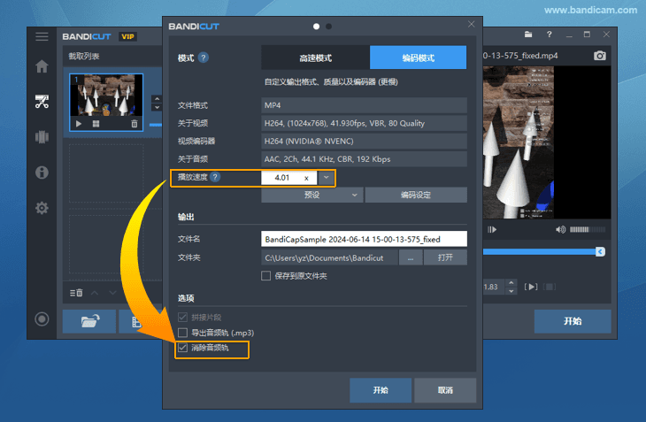Viewport: 646px width, 422px height.
Task: Click the grid icon under segment 1 thumbnail
Action: coord(96,124)
